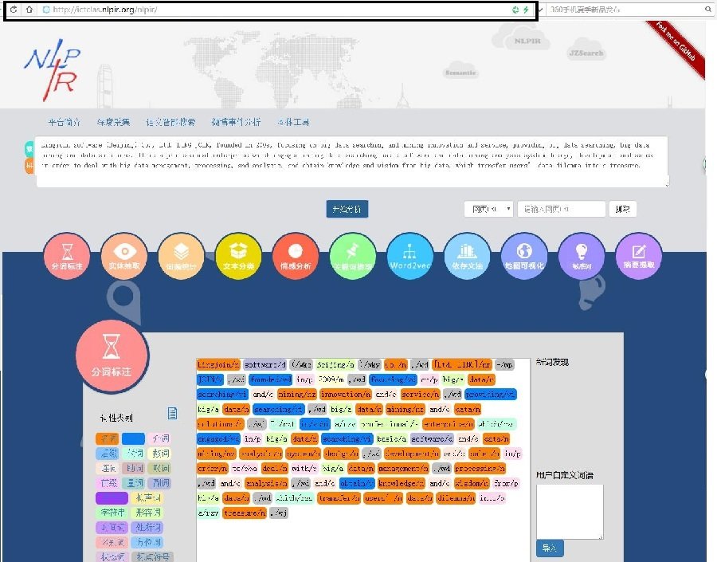The height and width of the screenshot is (562, 717).
Task: Select the 地图可视化 globe circle icon
Action: coord(524,256)
